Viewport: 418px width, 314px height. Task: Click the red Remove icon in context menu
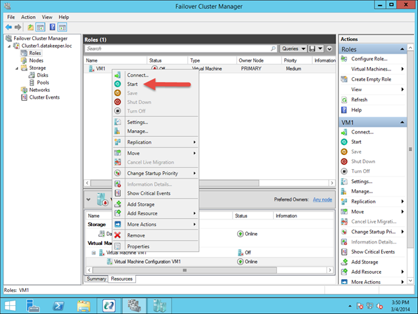tap(118, 235)
